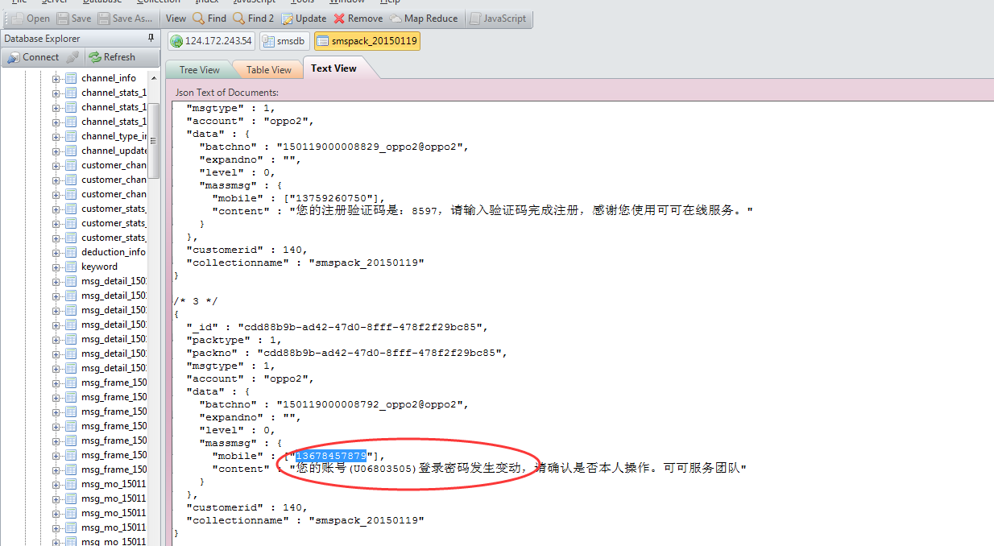
Task: Click the table icon beside deduction_info
Action: [71, 252]
